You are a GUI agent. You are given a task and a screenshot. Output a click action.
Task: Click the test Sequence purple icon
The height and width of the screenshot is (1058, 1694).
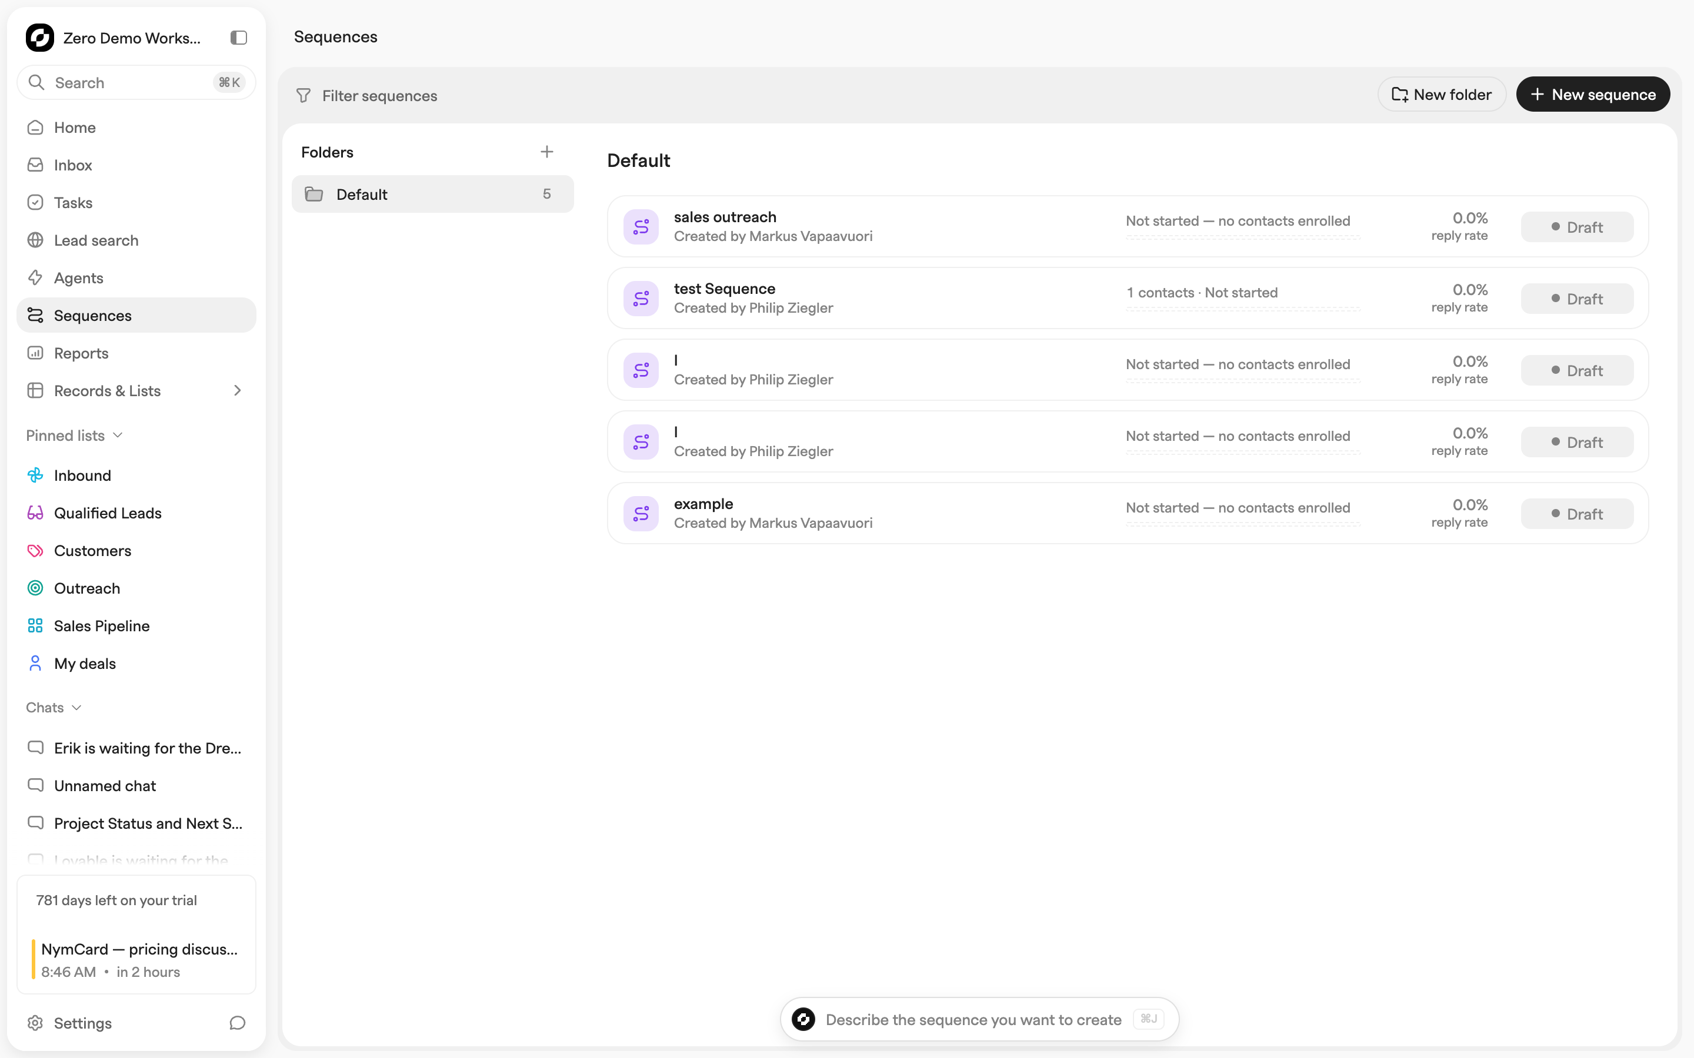pos(641,299)
